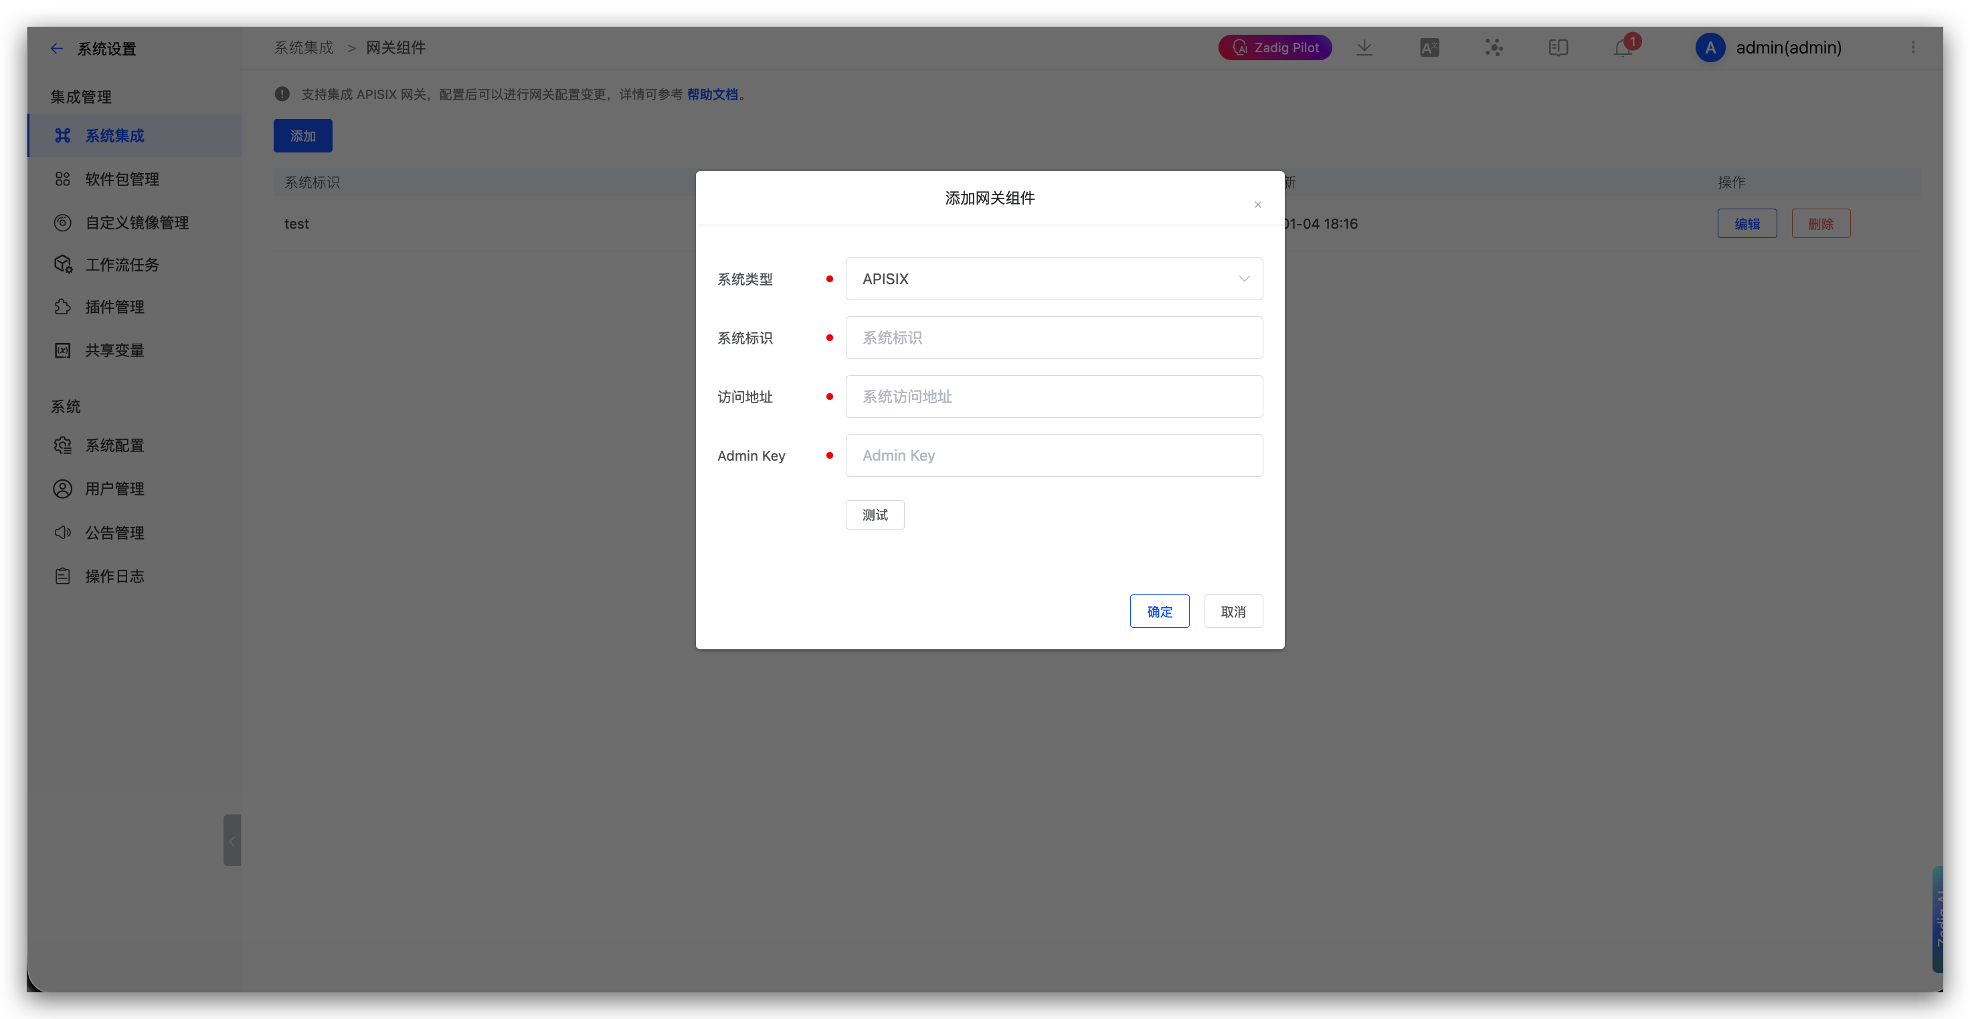Click the language translation icon
The image size is (1970, 1019).
[1429, 47]
